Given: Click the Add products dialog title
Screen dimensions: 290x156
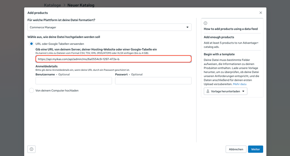Looking at the screenshot, I should 38,13.
